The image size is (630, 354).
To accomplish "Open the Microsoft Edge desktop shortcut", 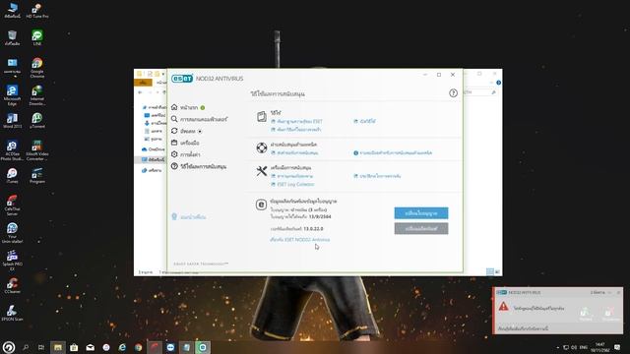I will (12, 95).
